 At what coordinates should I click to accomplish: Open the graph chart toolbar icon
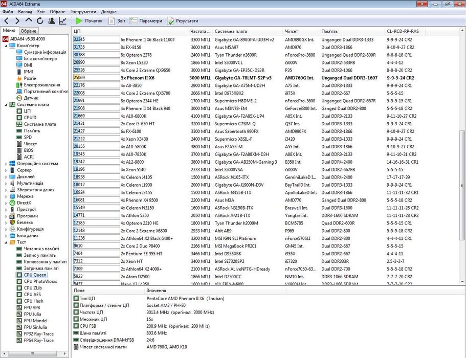62,21
